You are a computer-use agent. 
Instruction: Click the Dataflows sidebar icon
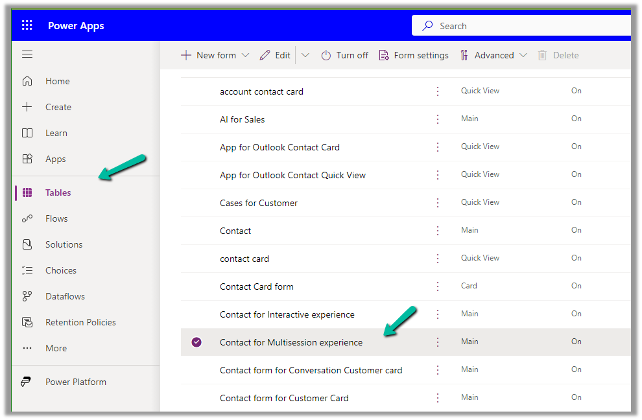(27, 296)
